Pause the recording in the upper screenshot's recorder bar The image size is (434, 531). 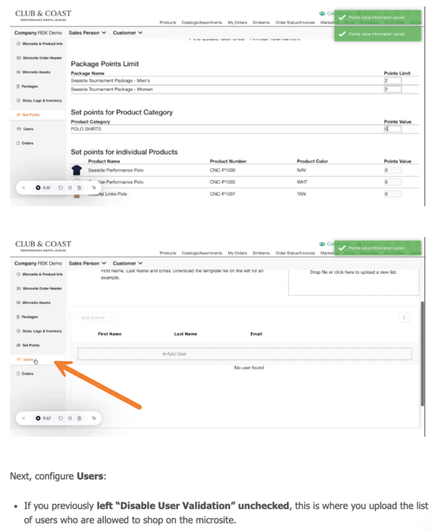[x=69, y=188]
